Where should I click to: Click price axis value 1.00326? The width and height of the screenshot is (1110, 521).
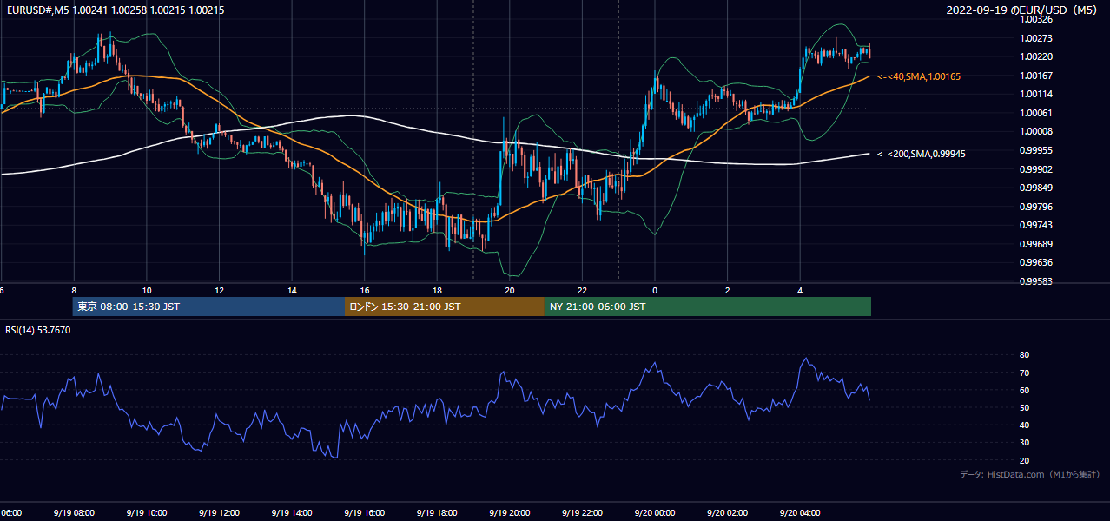[x=1034, y=19]
